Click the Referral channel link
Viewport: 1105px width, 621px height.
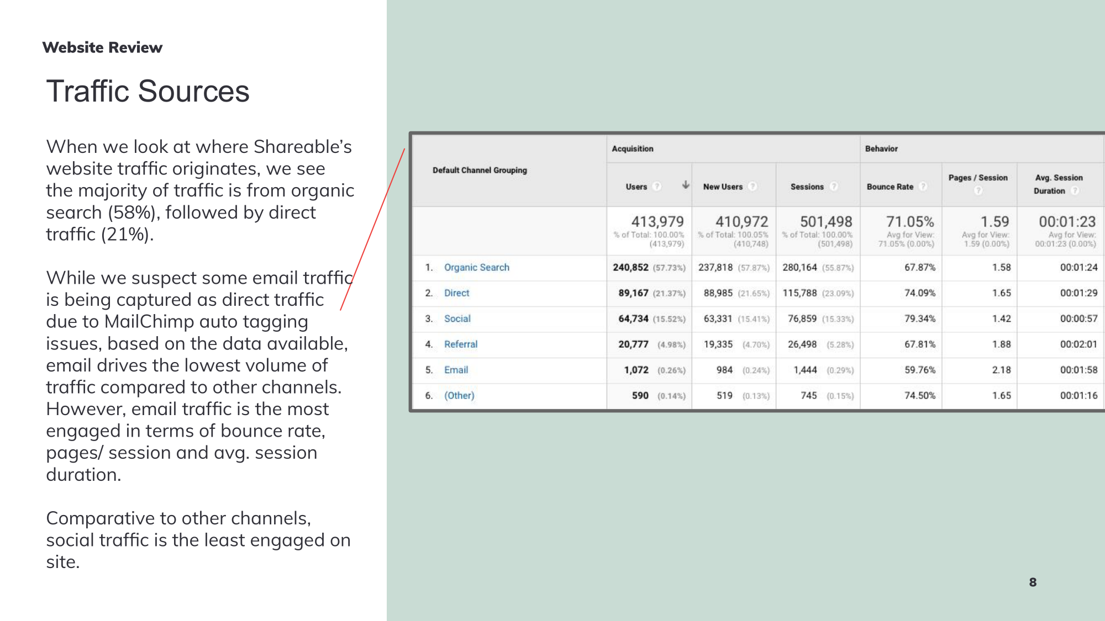[460, 344]
